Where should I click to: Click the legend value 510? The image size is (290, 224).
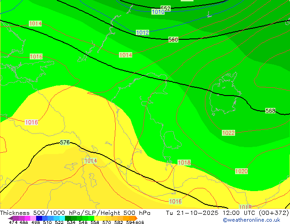click(48, 222)
